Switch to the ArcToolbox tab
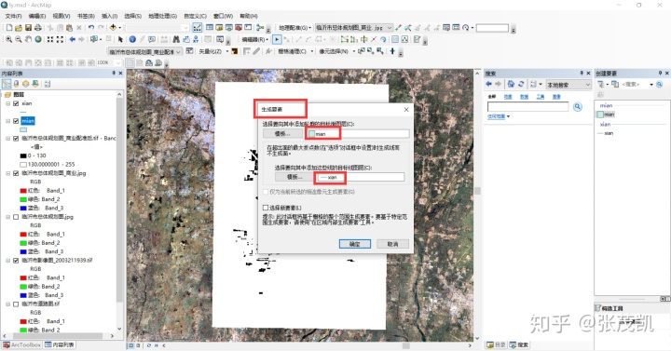 [21, 344]
